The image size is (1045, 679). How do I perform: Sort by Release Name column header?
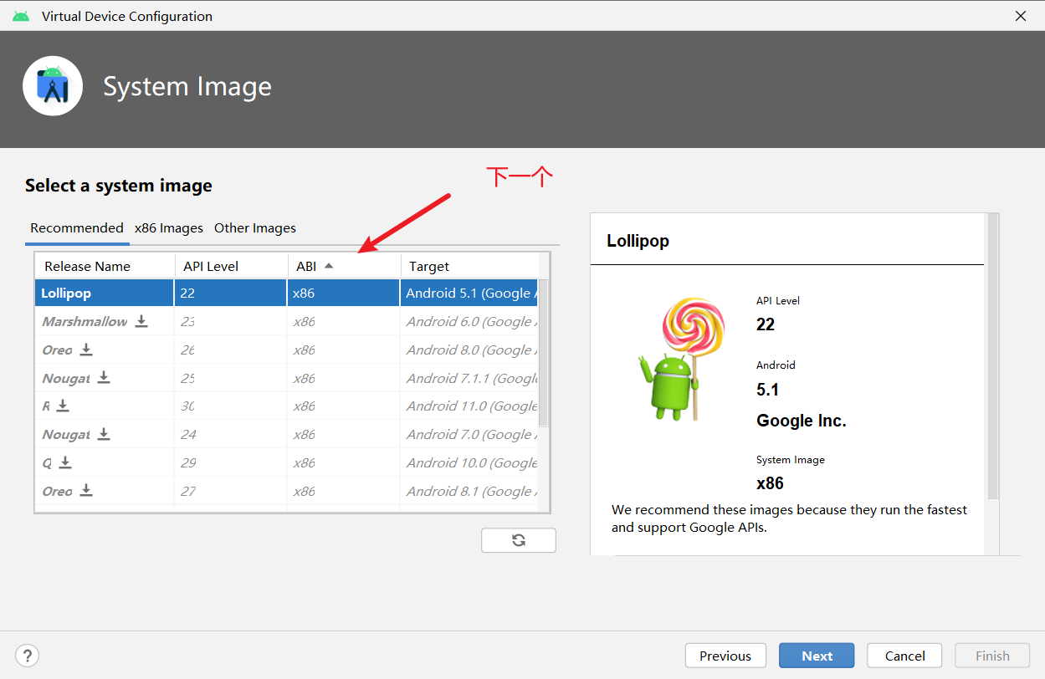tap(104, 266)
